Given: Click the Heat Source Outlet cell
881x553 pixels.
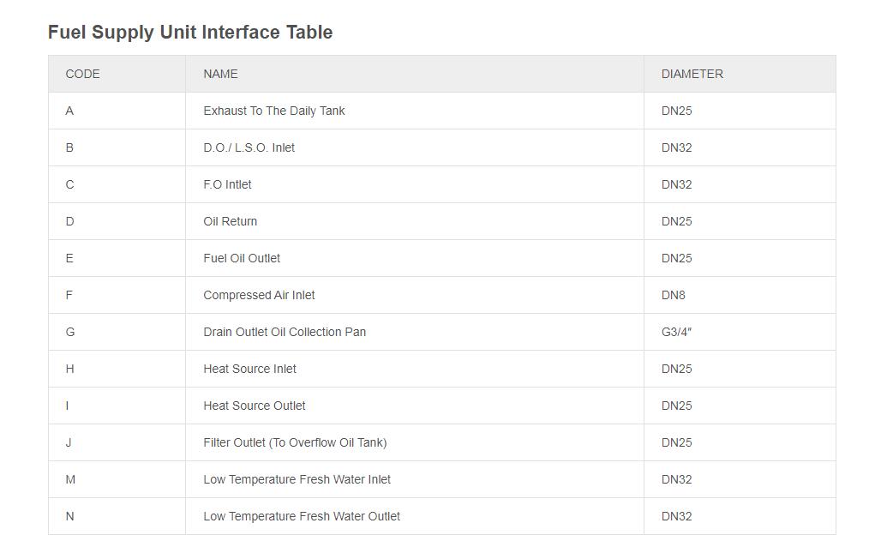Looking at the screenshot, I should 255,406.
